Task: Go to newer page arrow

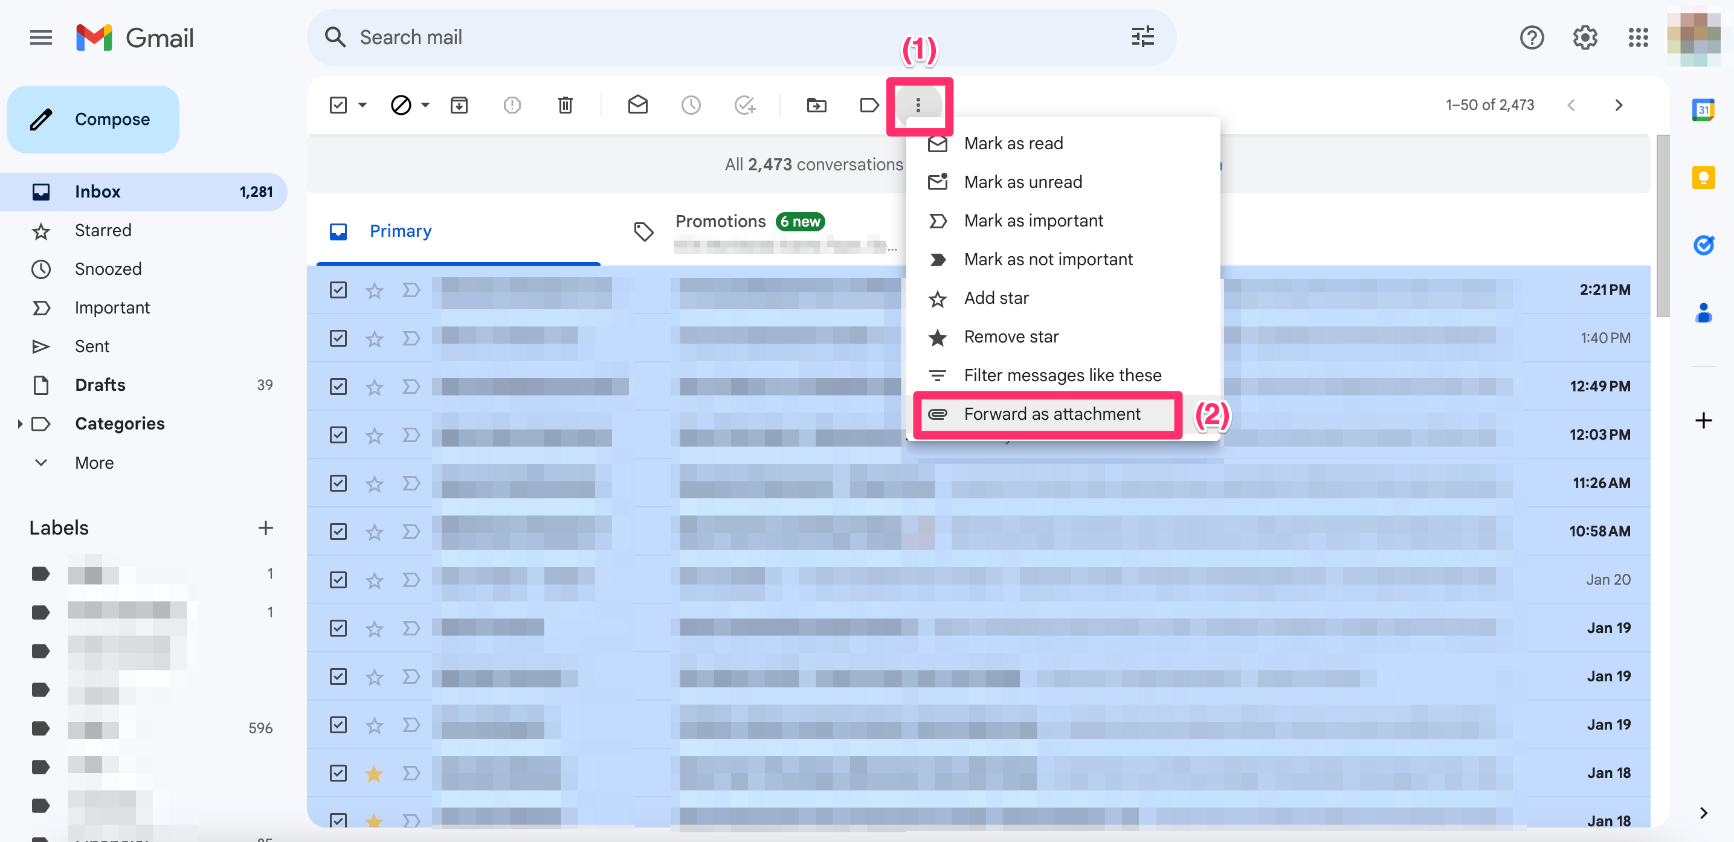Action: [x=1571, y=105]
